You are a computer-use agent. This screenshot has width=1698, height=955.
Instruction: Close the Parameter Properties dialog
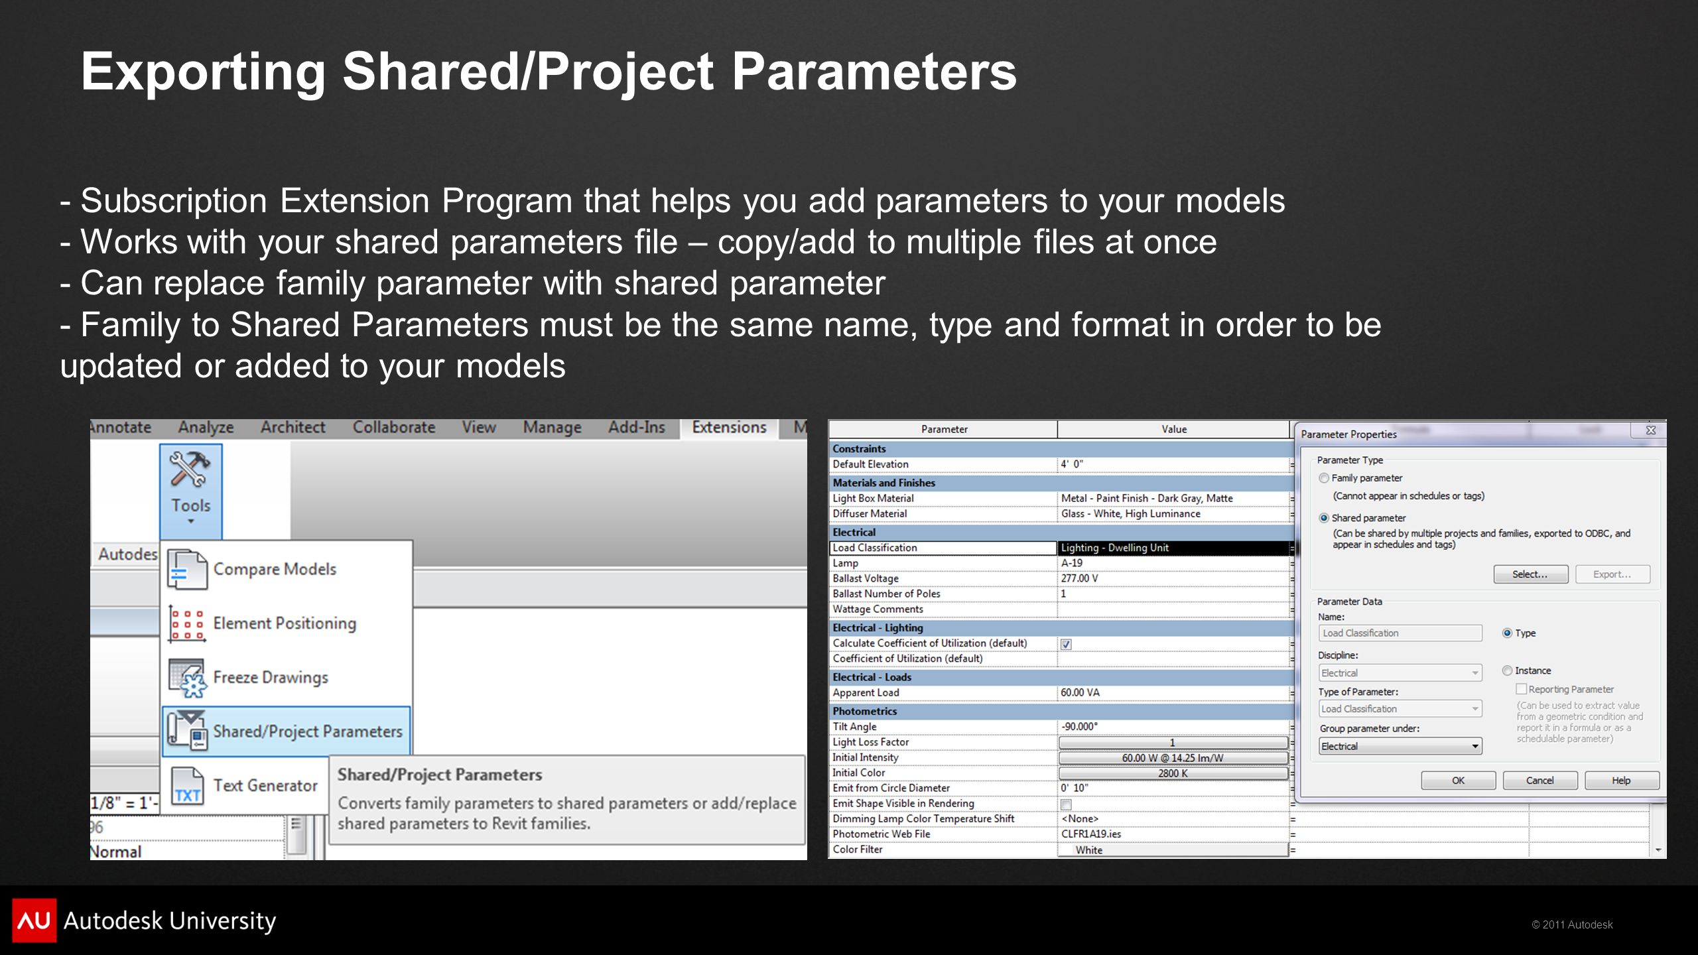coord(1651,430)
